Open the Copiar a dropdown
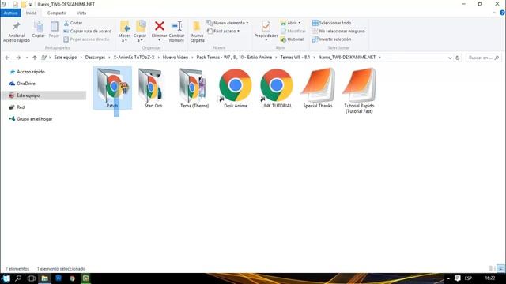The width and height of the screenshot is (506, 284). coord(140,32)
